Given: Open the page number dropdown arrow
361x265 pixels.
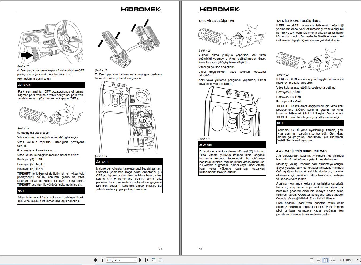Looking at the screenshot, I should 135,260.
